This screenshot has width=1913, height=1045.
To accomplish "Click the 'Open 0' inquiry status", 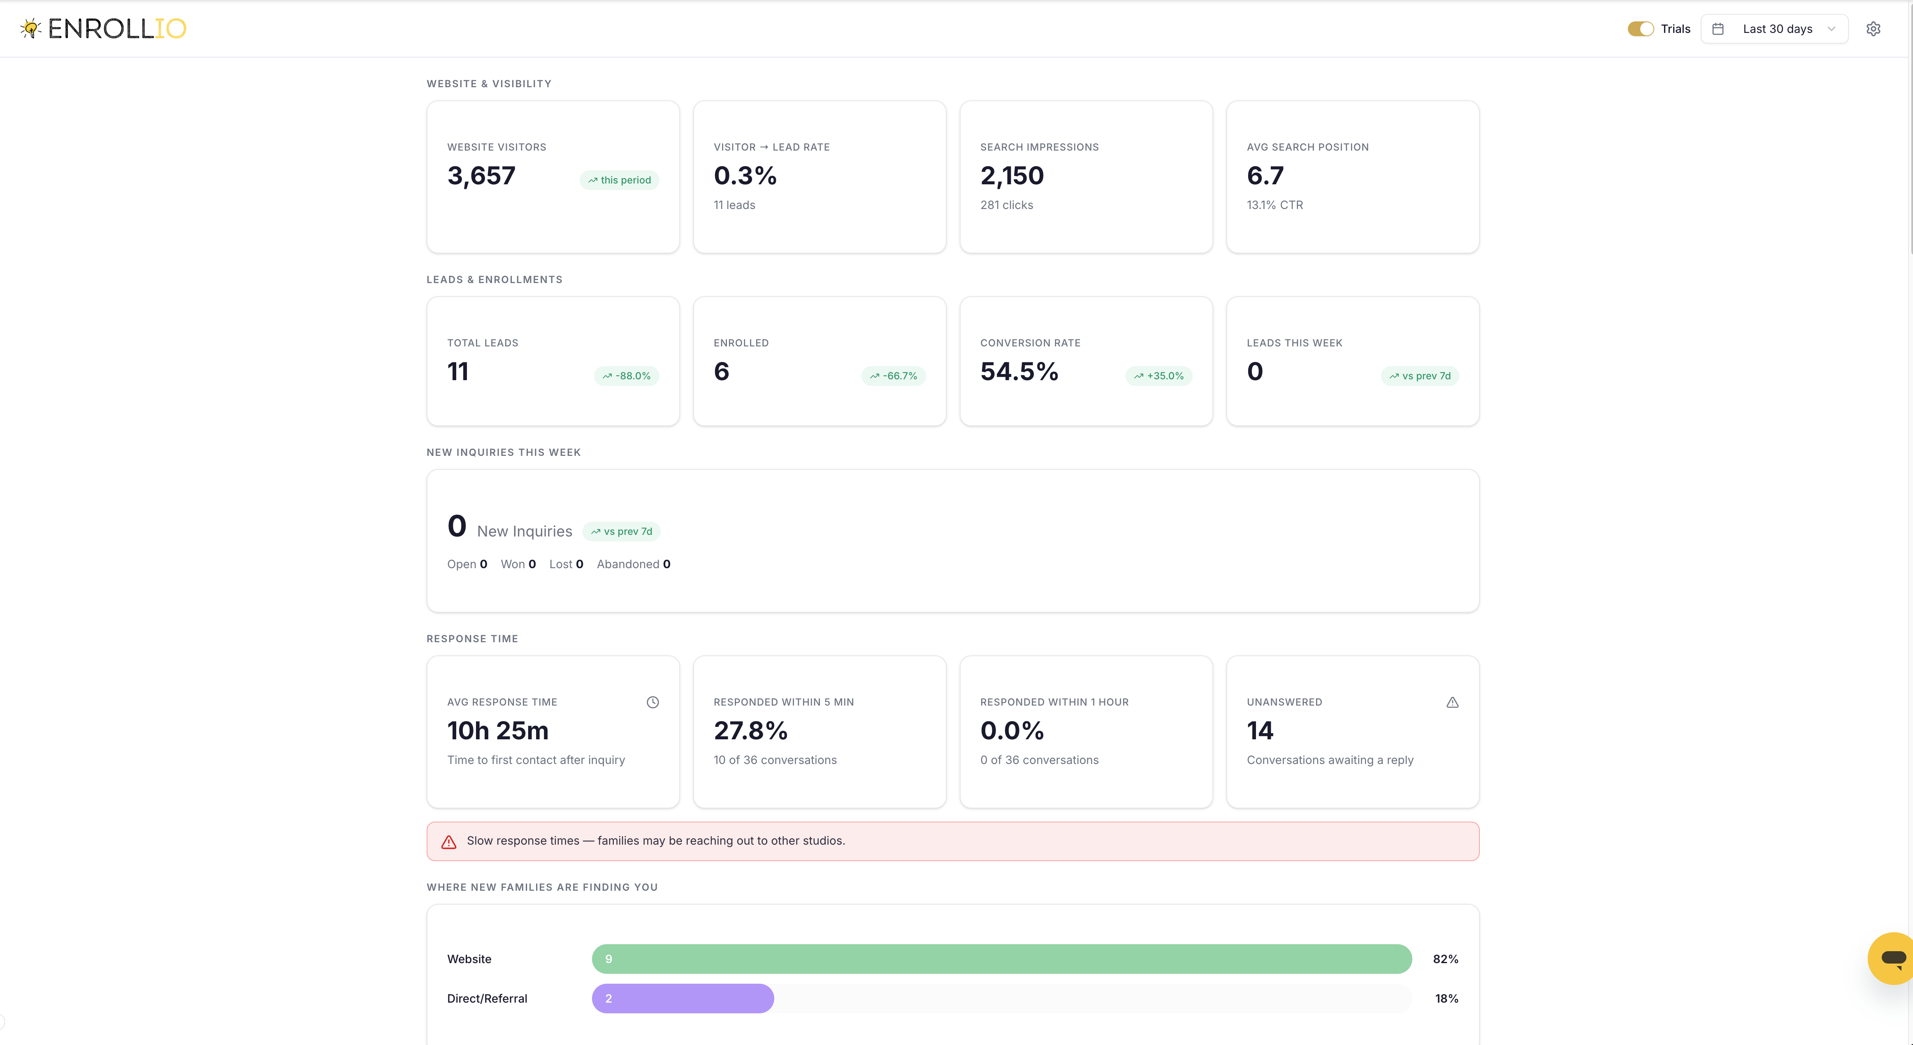I will coord(467,564).
